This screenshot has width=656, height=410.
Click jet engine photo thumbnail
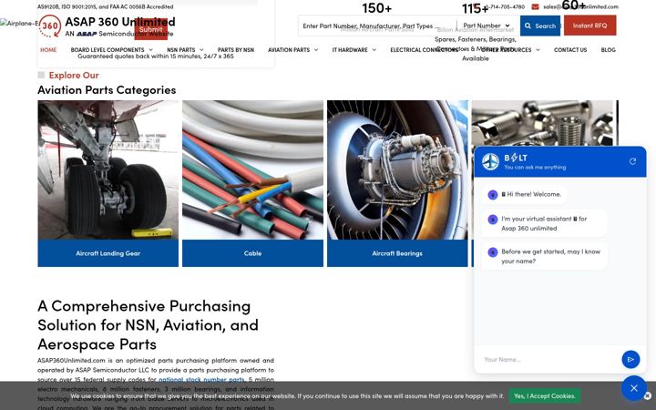pos(397,169)
